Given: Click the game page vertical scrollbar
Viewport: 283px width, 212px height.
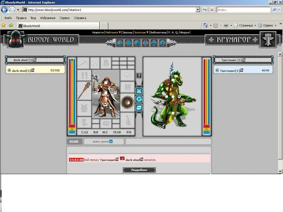Looking at the screenshot, I should tap(280, 113).
